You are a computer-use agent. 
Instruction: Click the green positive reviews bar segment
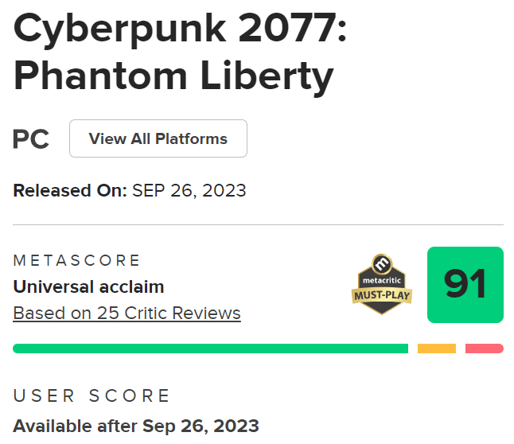click(x=210, y=349)
